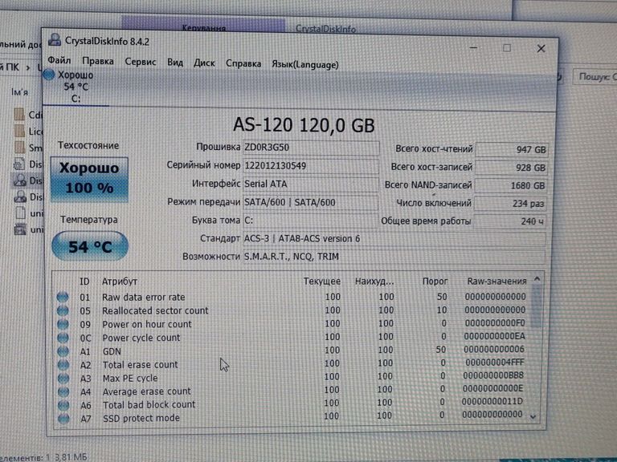Image resolution: width=617 pixels, height=462 pixels.
Task: Click status orb of Raw data error rate
Action: pyautogui.click(x=63, y=297)
